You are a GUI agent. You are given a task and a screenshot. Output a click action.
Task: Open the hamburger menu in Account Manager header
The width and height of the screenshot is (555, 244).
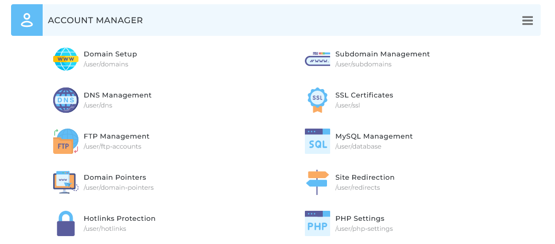pyautogui.click(x=528, y=21)
